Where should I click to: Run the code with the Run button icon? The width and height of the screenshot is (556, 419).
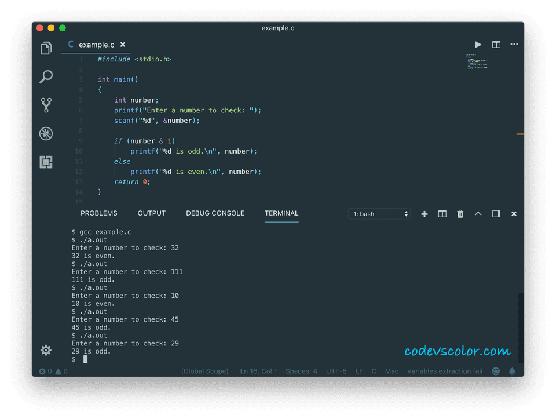(478, 44)
